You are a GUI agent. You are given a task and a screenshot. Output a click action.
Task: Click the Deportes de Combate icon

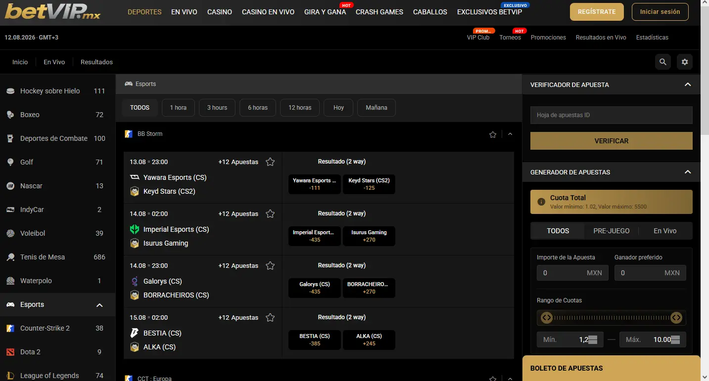click(10, 138)
